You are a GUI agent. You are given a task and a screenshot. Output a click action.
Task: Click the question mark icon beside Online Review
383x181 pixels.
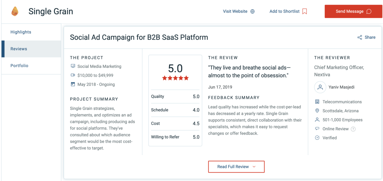[353, 129]
